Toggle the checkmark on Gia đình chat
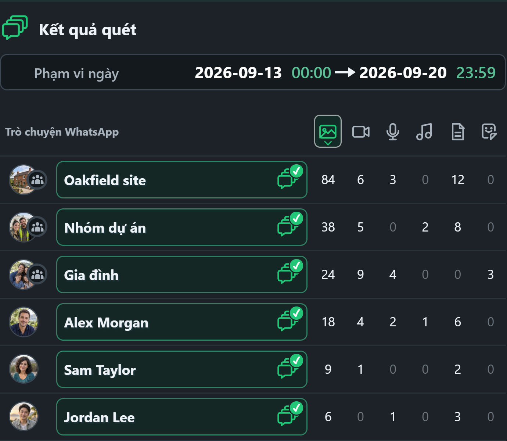The width and height of the screenshot is (507, 441). (x=296, y=266)
